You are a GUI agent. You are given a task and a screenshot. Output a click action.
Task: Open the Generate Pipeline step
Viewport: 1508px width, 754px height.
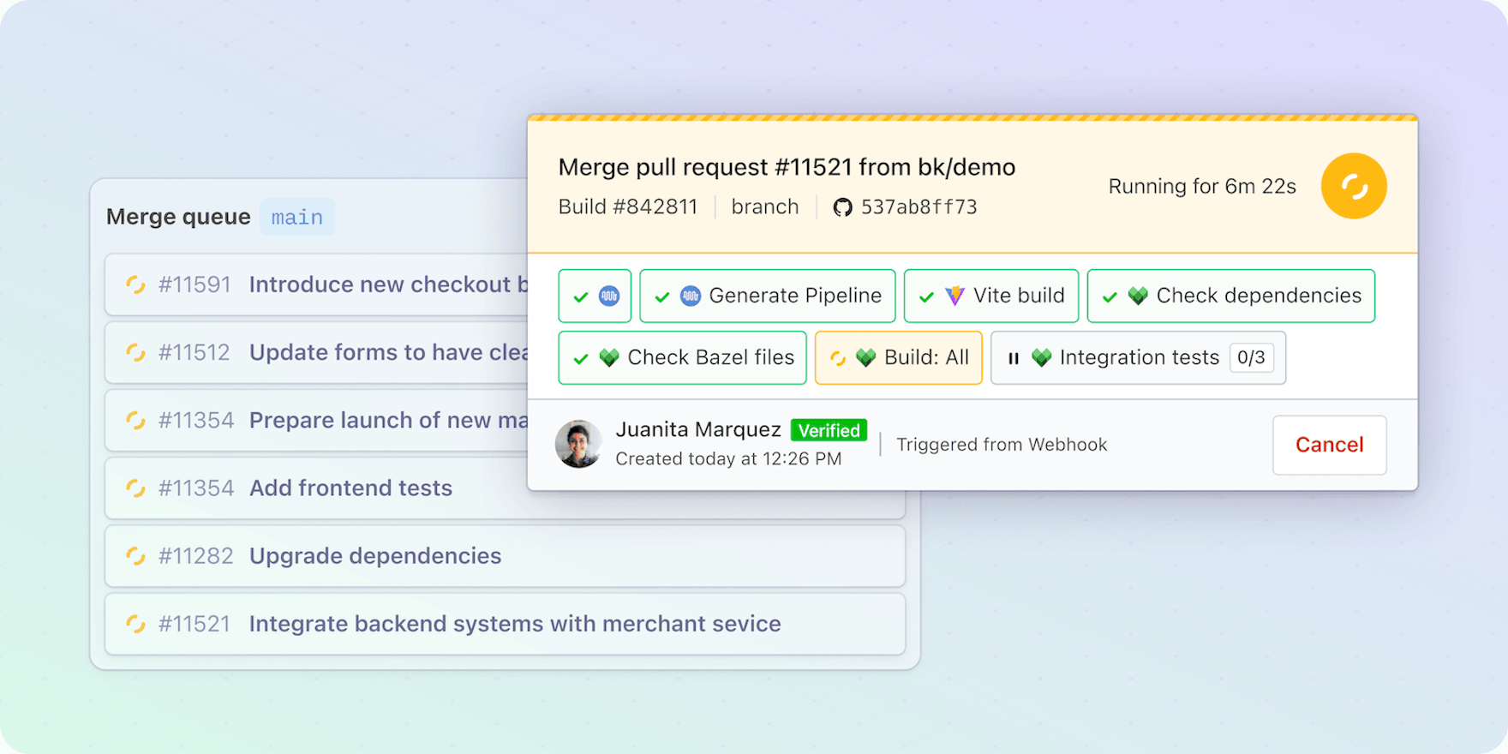[x=768, y=296]
